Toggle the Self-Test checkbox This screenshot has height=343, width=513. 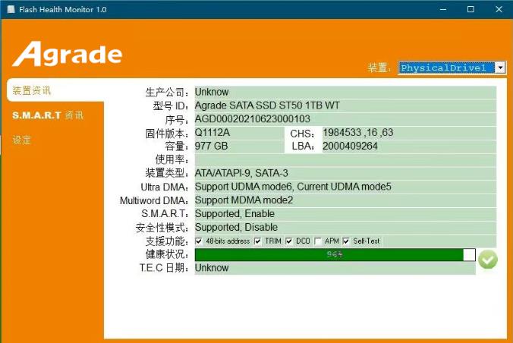click(347, 241)
